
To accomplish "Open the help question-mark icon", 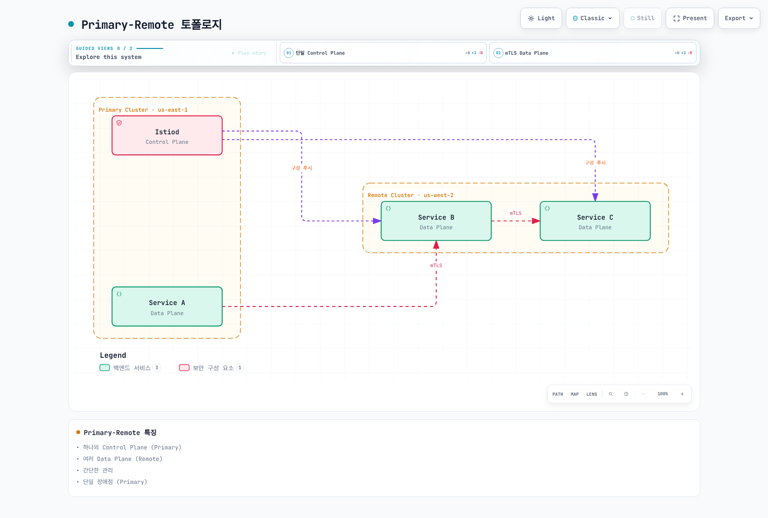I will [x=626, y=394].
